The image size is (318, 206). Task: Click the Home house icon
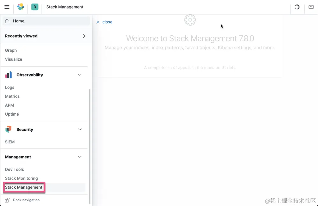point(7,21)
